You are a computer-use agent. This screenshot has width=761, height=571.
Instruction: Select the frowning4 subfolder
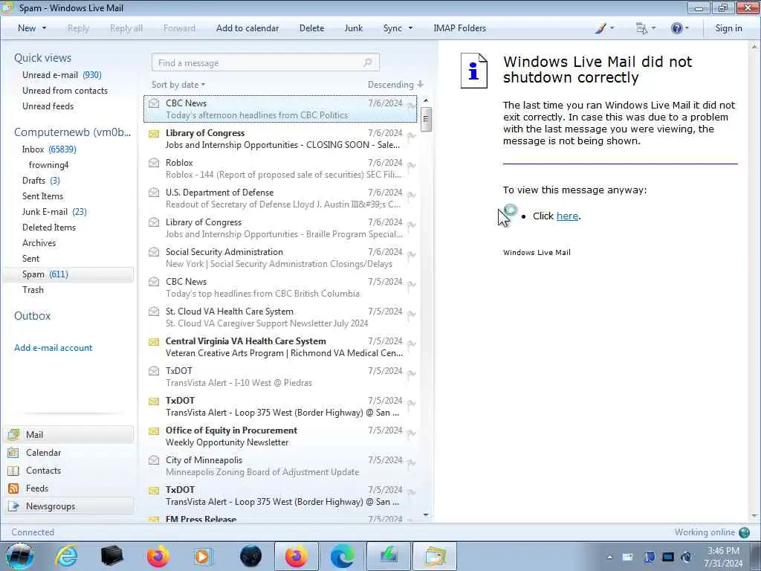pyautogui.click(x=48, y=165)
